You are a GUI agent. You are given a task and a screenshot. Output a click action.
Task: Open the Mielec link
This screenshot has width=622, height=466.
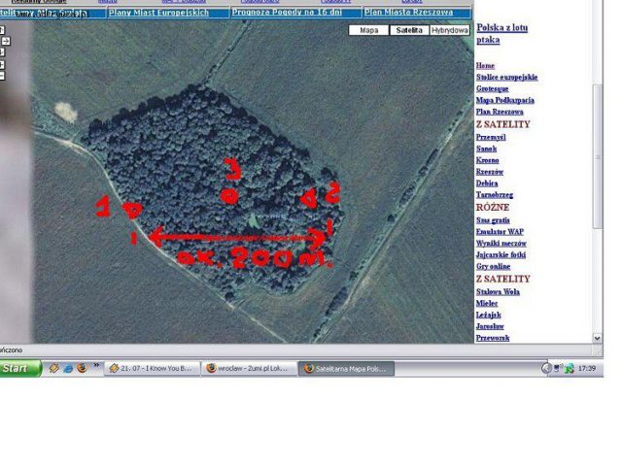click(487, 303)
